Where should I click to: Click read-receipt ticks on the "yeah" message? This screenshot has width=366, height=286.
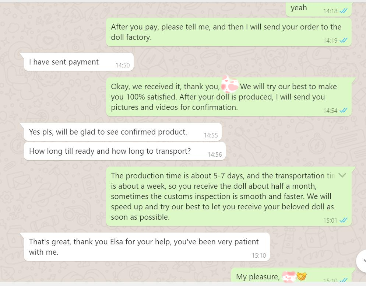344,11
